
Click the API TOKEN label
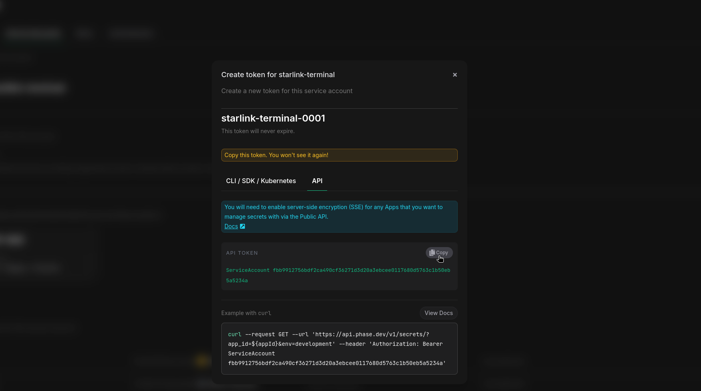(242, 253)
